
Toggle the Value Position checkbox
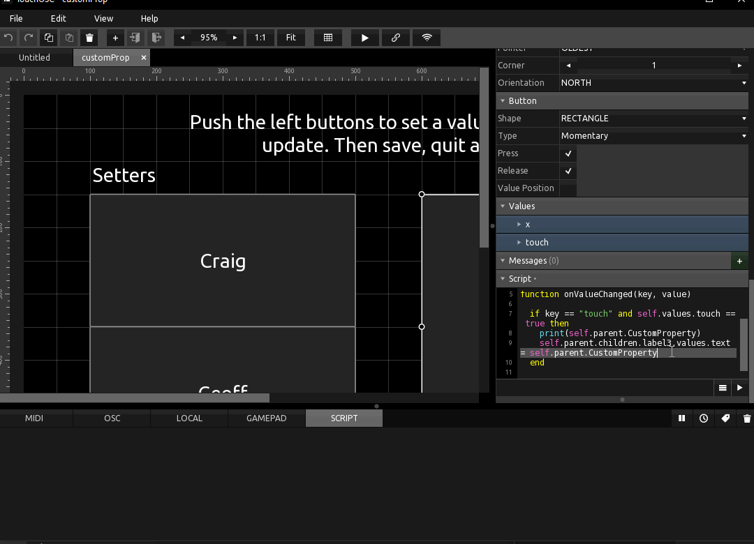[x=568, y=188]
